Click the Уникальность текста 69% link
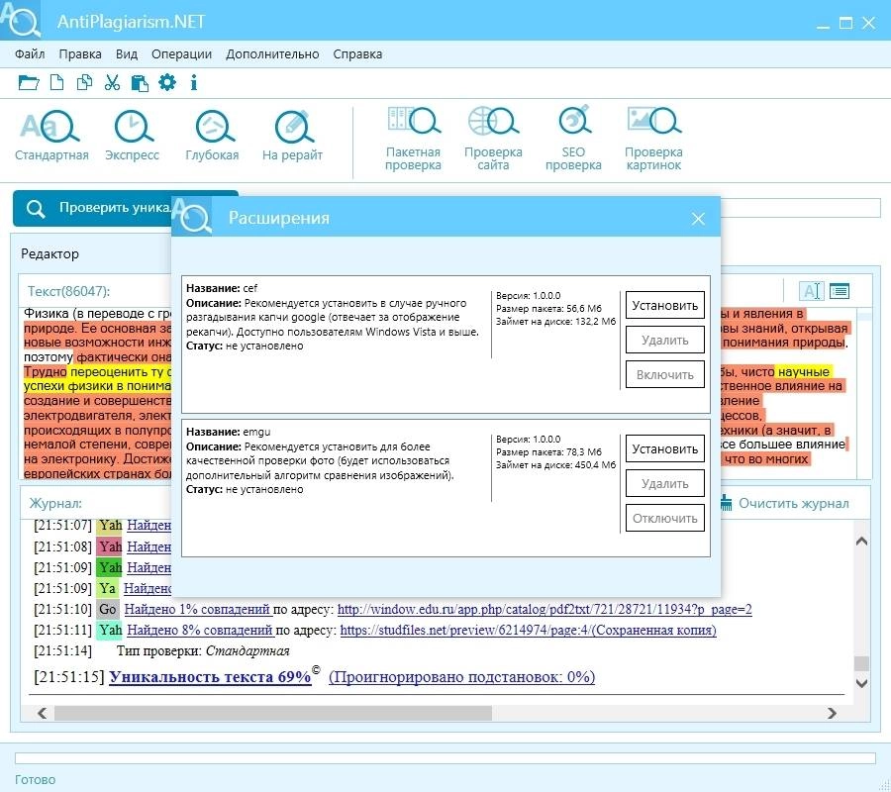 210,677
